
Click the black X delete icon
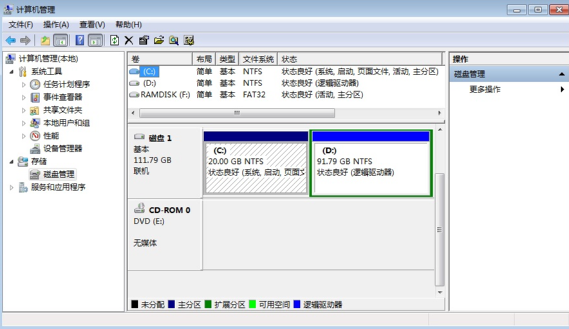[x=129, y=40]
